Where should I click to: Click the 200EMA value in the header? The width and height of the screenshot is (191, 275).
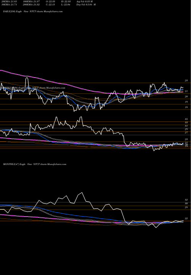pyautogui.click(x=31, y=5)
